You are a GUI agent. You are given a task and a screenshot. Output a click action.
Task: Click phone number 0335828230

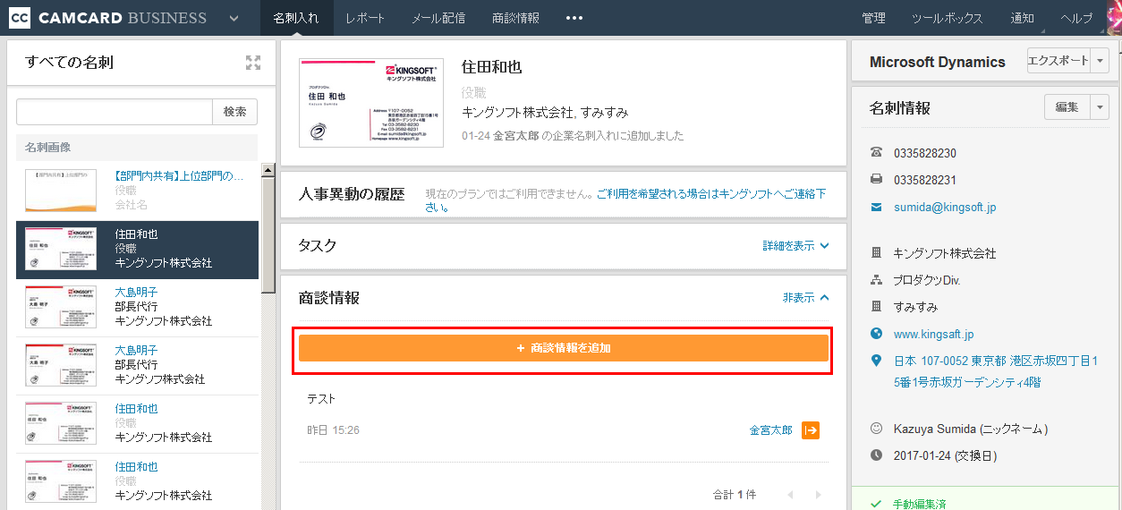tap(925, 153)
